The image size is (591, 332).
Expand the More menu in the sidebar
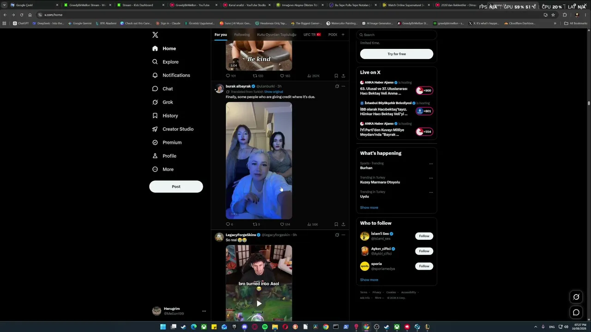click(x=163, y=169)
